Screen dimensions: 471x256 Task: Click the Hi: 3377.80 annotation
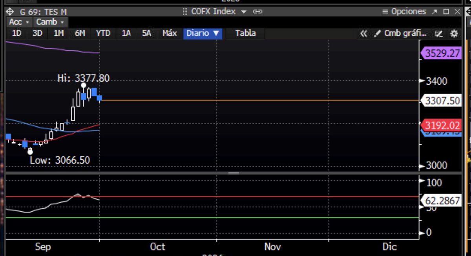pyautogui.click(x=84, y=78)
